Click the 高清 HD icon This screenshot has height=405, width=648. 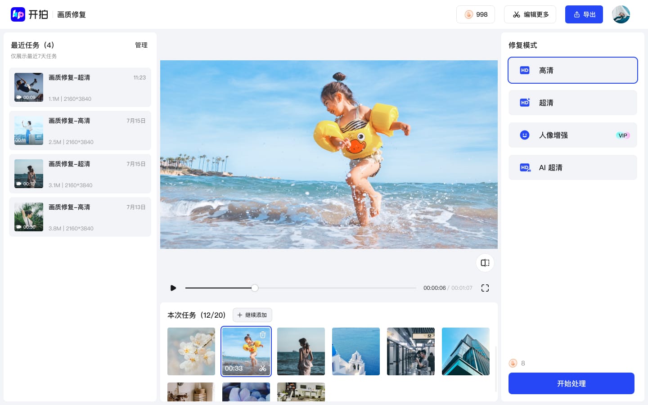coord(525,70)
